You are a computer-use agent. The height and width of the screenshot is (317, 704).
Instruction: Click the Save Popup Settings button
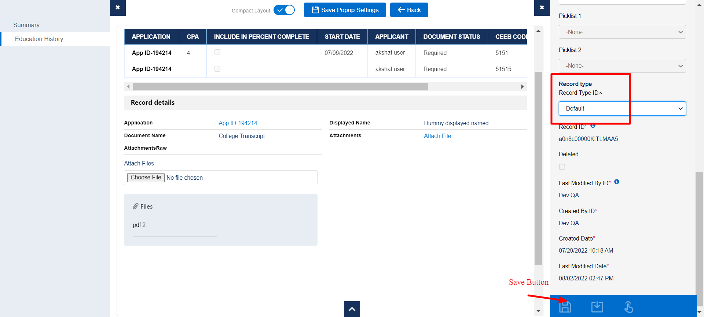pos(345,10)
